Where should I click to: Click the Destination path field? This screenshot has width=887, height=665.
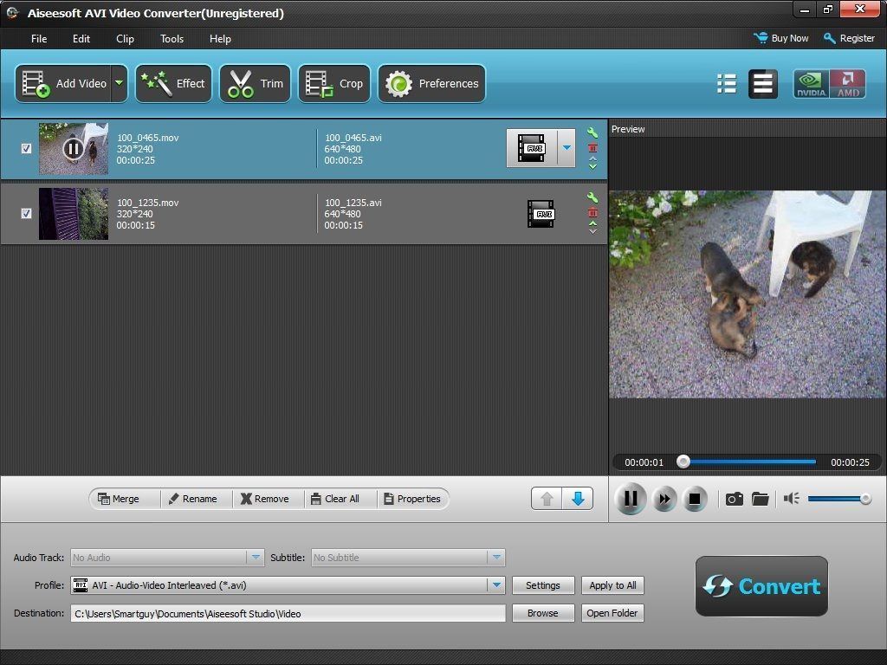[288, 614]
